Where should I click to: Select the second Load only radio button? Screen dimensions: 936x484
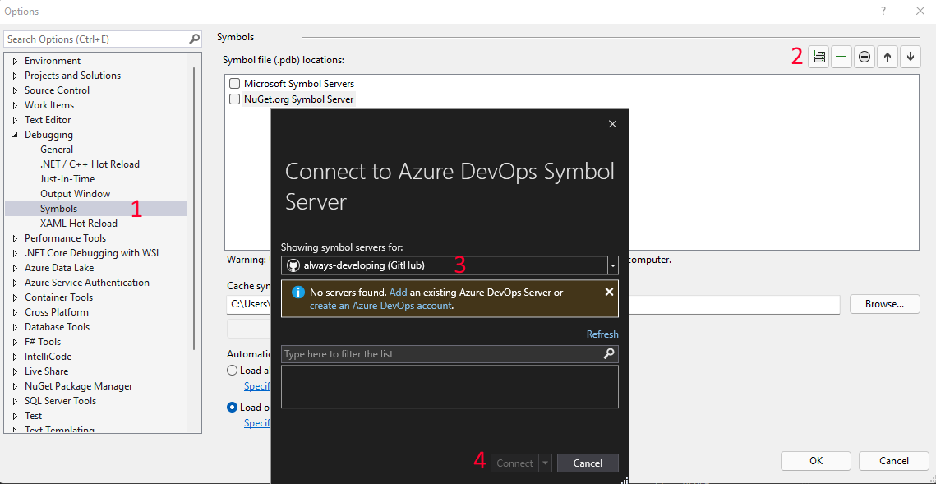[x=233, y=408]
